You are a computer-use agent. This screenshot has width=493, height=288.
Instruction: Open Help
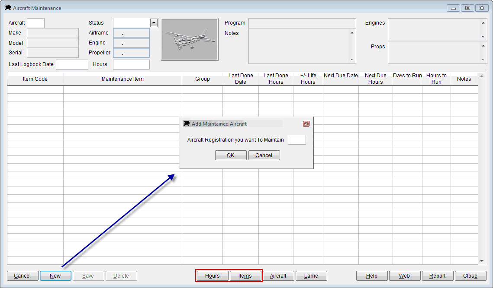pos(372,276)
